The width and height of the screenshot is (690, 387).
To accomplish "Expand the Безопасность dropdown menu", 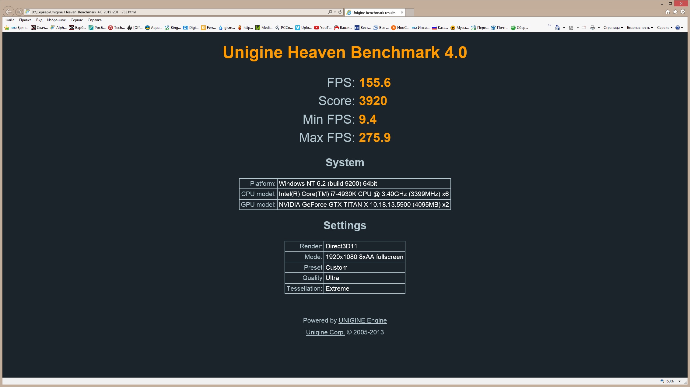I will [x=640, y=28].
